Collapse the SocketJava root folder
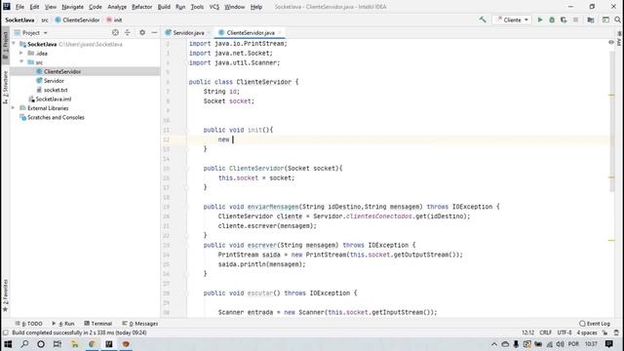 pyautogui.click(x=14, y=44)
